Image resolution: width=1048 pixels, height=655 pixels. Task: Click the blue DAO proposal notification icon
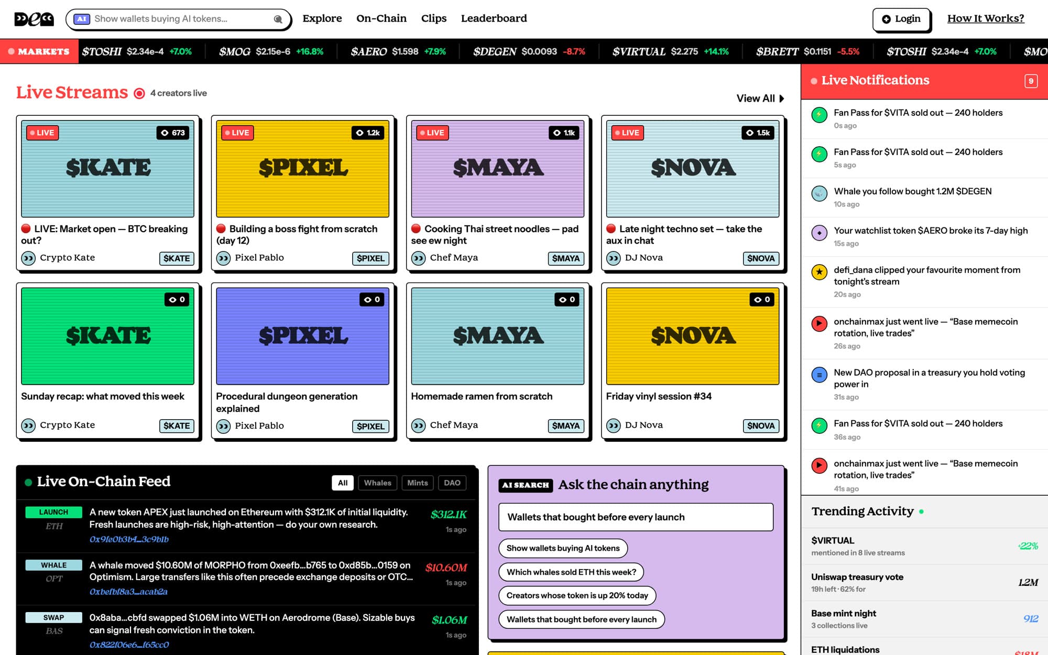point(819,374)
